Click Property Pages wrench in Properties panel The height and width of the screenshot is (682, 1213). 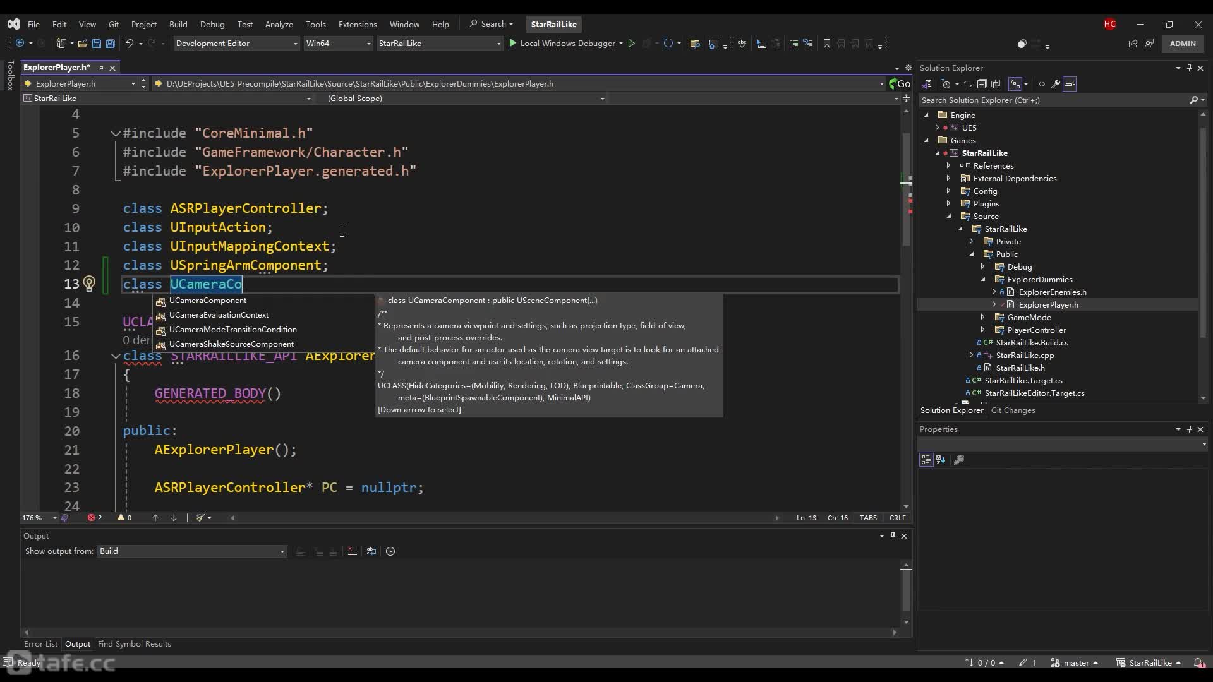tap(959, 460)
